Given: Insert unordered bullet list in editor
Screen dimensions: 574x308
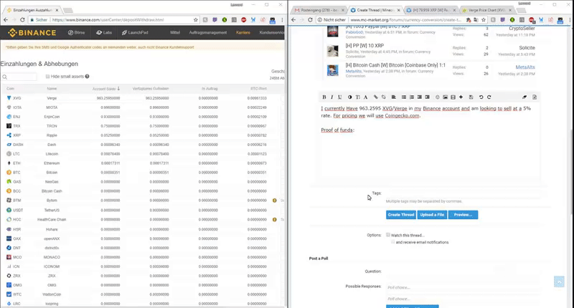Looking at the screenshot, I should pos(404,97).
